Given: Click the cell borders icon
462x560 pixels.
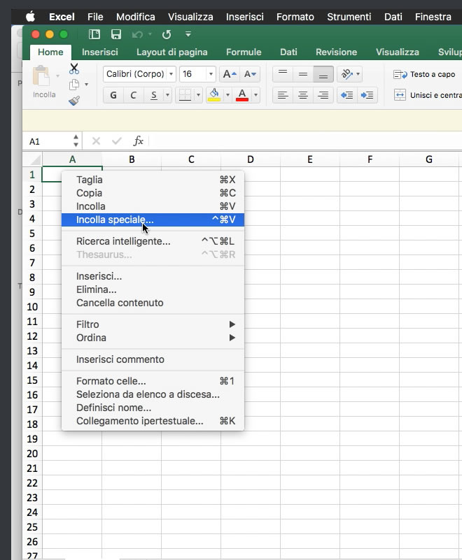Looking at the screenshot, I should click(x=185, y=95).
